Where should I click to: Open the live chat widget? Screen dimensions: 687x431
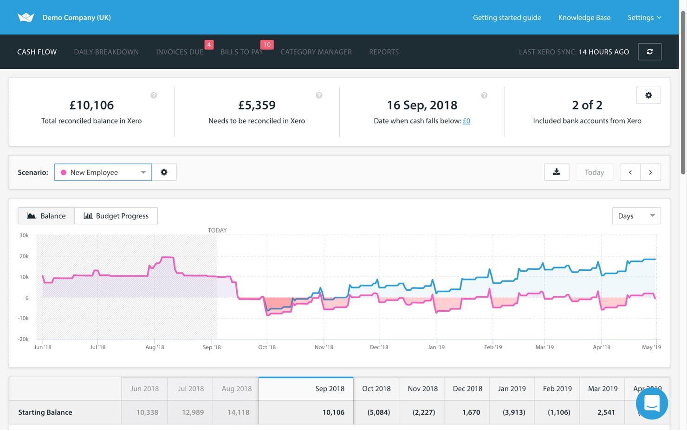[x=652, y=403]
